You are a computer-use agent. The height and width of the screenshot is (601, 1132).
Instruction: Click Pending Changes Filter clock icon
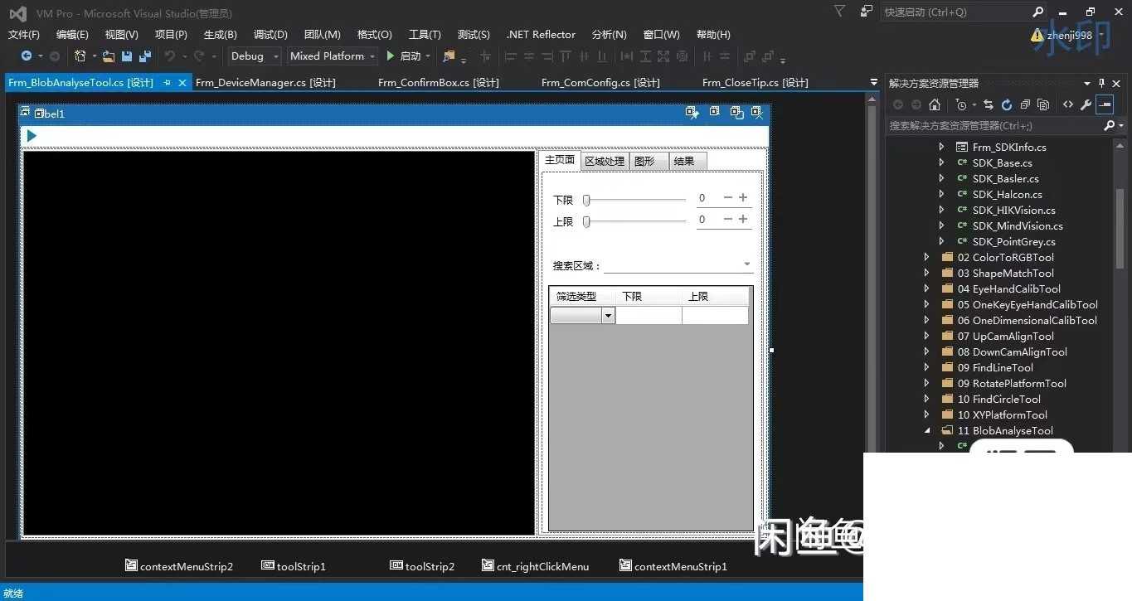pos(960,104)
